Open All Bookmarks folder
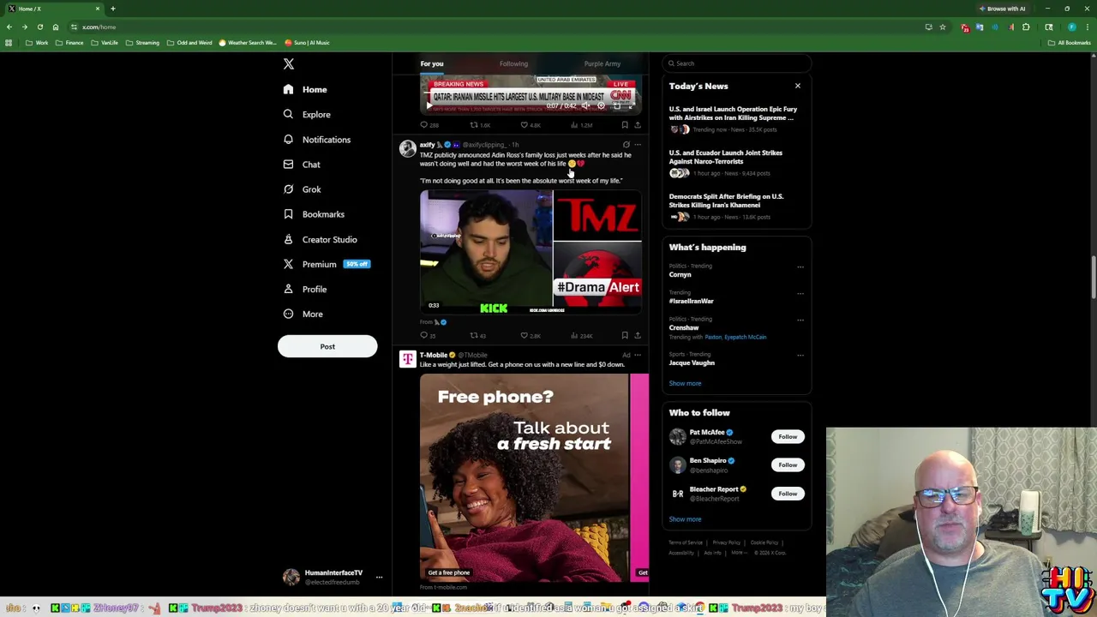Image resolution: width=1097 pixels, height=617 pixels. pos(1070,43)
